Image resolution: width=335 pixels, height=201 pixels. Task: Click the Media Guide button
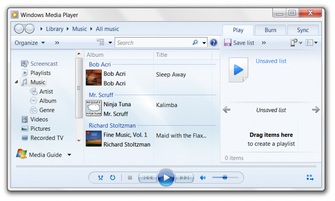pos(39,154)
